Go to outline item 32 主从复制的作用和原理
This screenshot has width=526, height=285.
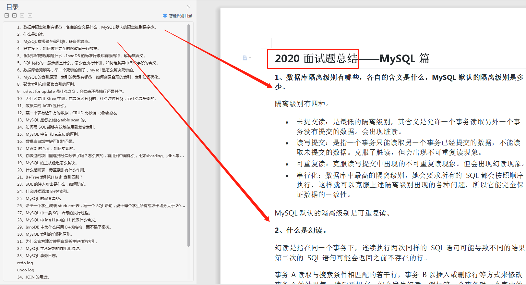click(x=49, y=249)
